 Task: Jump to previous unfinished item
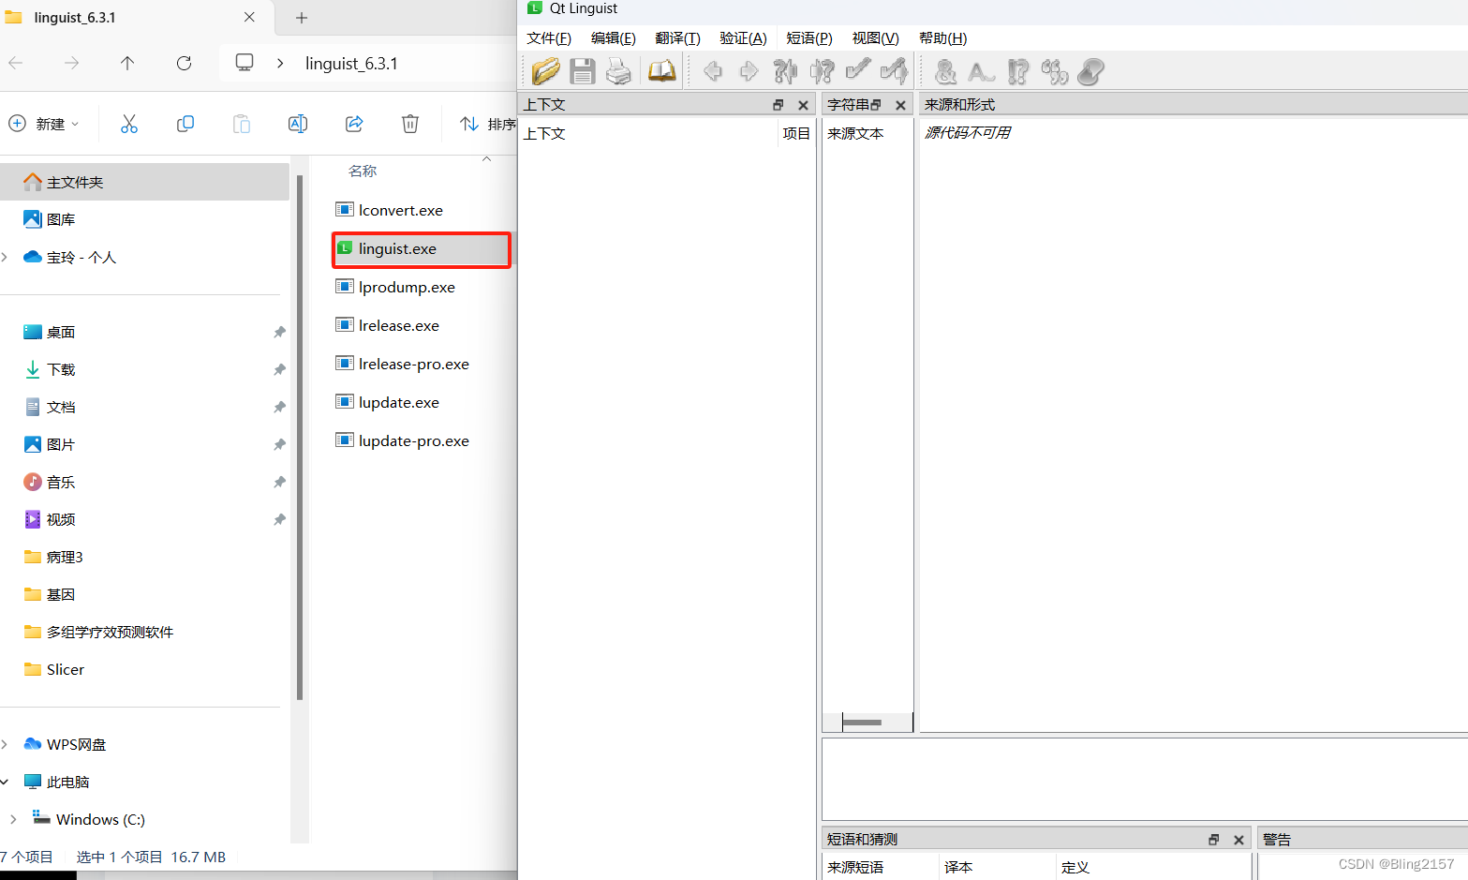pos(785,71)
